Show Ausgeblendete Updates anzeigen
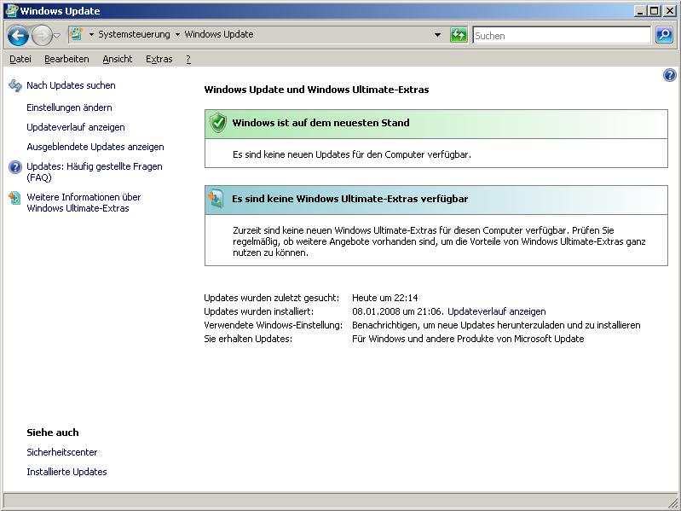This screenshot has height=511, width=681. [x=95, y=147]
